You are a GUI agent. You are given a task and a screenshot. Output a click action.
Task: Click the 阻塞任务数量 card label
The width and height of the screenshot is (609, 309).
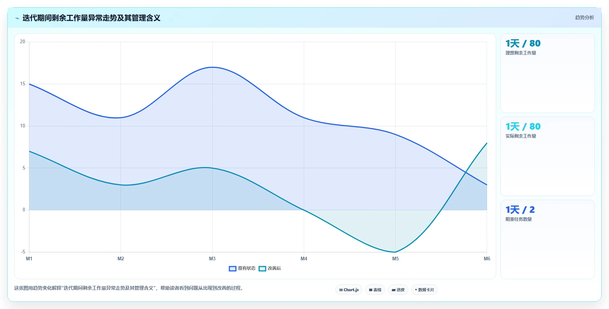click(519, 219)
